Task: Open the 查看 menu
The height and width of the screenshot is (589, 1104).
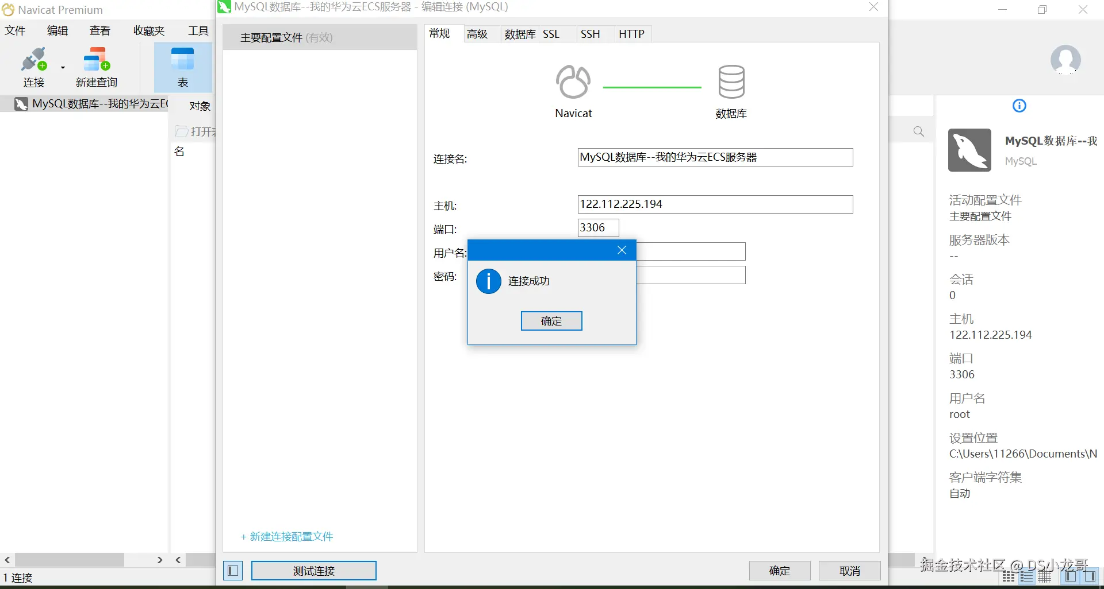Action: tap(100, 30)
